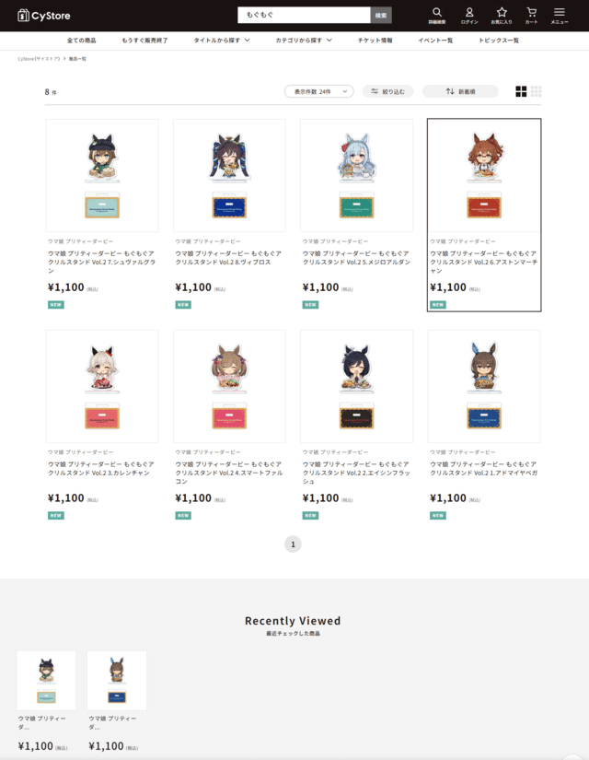Open the Vol.2 8.ヴィブロス product link
Viewport: 589px width, 760px height.
[x=229, y=258]
